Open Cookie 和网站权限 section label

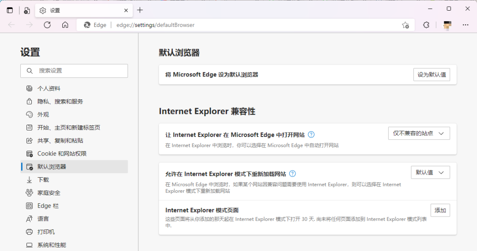tap(62, 154)
